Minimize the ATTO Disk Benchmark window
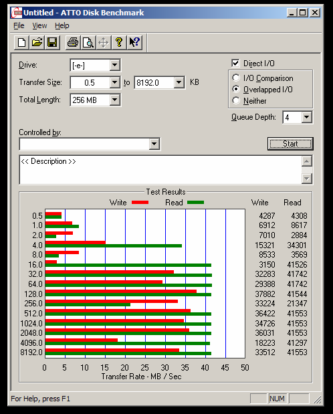This screenshot has width=333, height=414. coord(292,13)
